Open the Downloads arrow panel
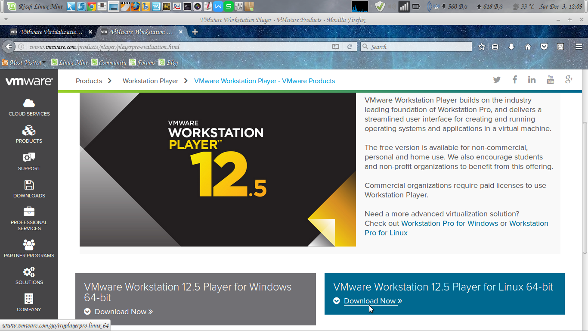Image resolution: width=588 pixels, height=331 pixels. click(x=511, y=47)
